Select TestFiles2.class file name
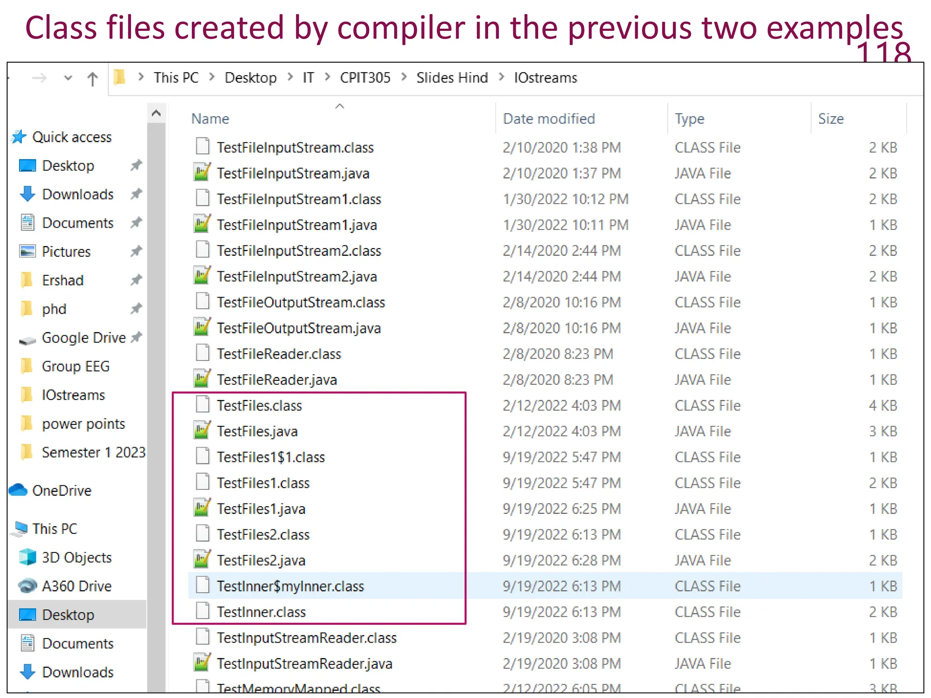Image resolution: width=931 pixels, height=698 pixels. click(x=263, y=534)
